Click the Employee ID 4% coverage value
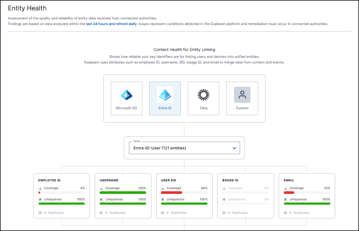 [x=83, y=188]
